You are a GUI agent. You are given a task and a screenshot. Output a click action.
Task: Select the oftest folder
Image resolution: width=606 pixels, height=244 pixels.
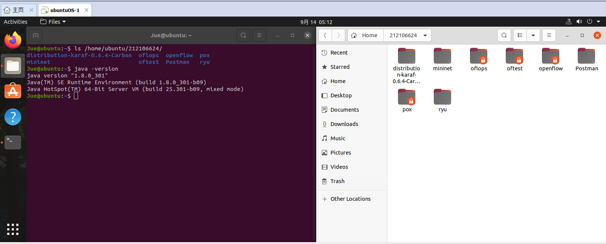[514, 59]
